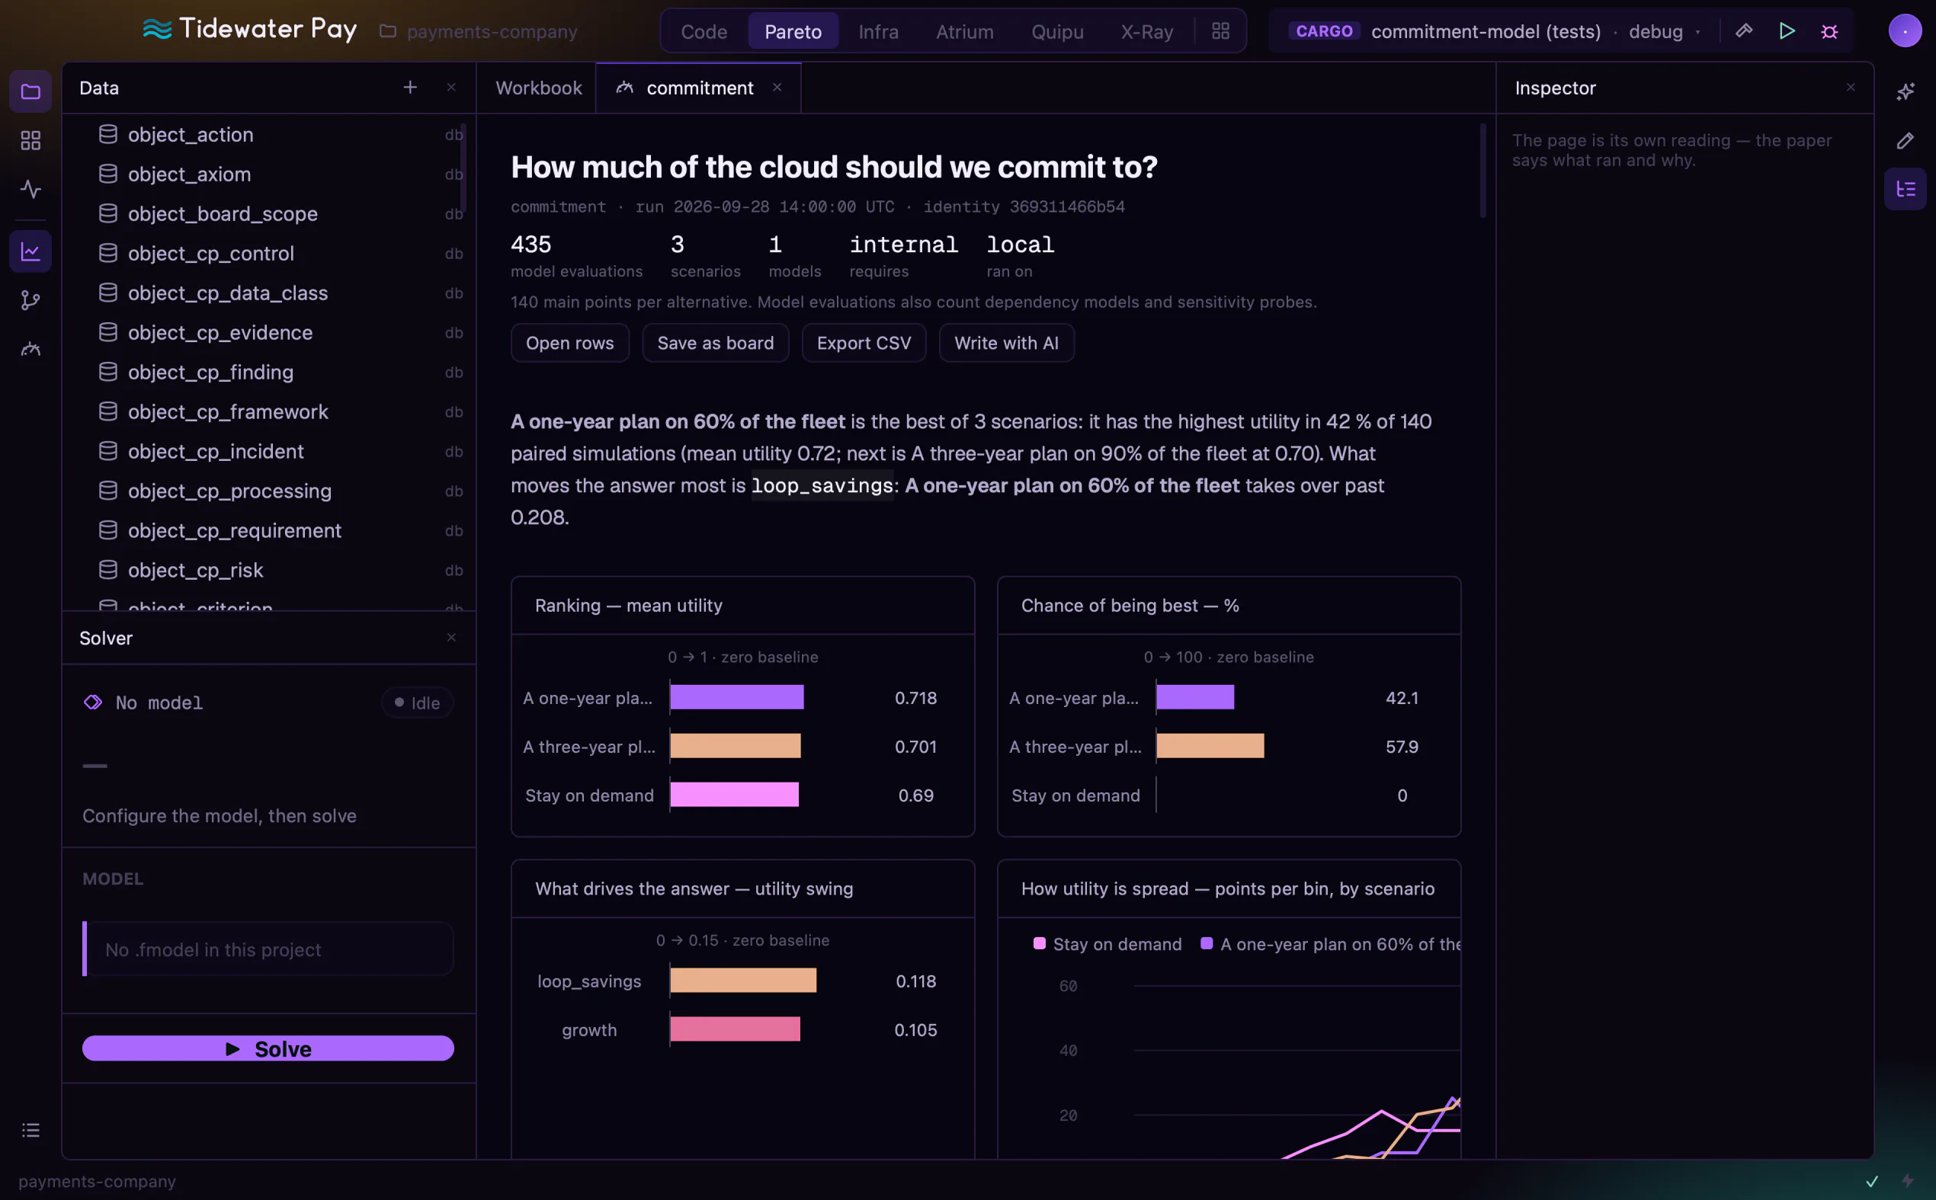Open the apps grid icon after X-Ray
The height and width of the screenshot is (1200, 1936).
click(1220, 31)
